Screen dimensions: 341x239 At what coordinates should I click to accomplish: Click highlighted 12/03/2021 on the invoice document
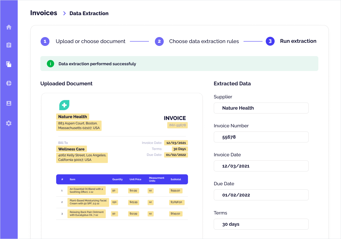[x=176, y=143]
